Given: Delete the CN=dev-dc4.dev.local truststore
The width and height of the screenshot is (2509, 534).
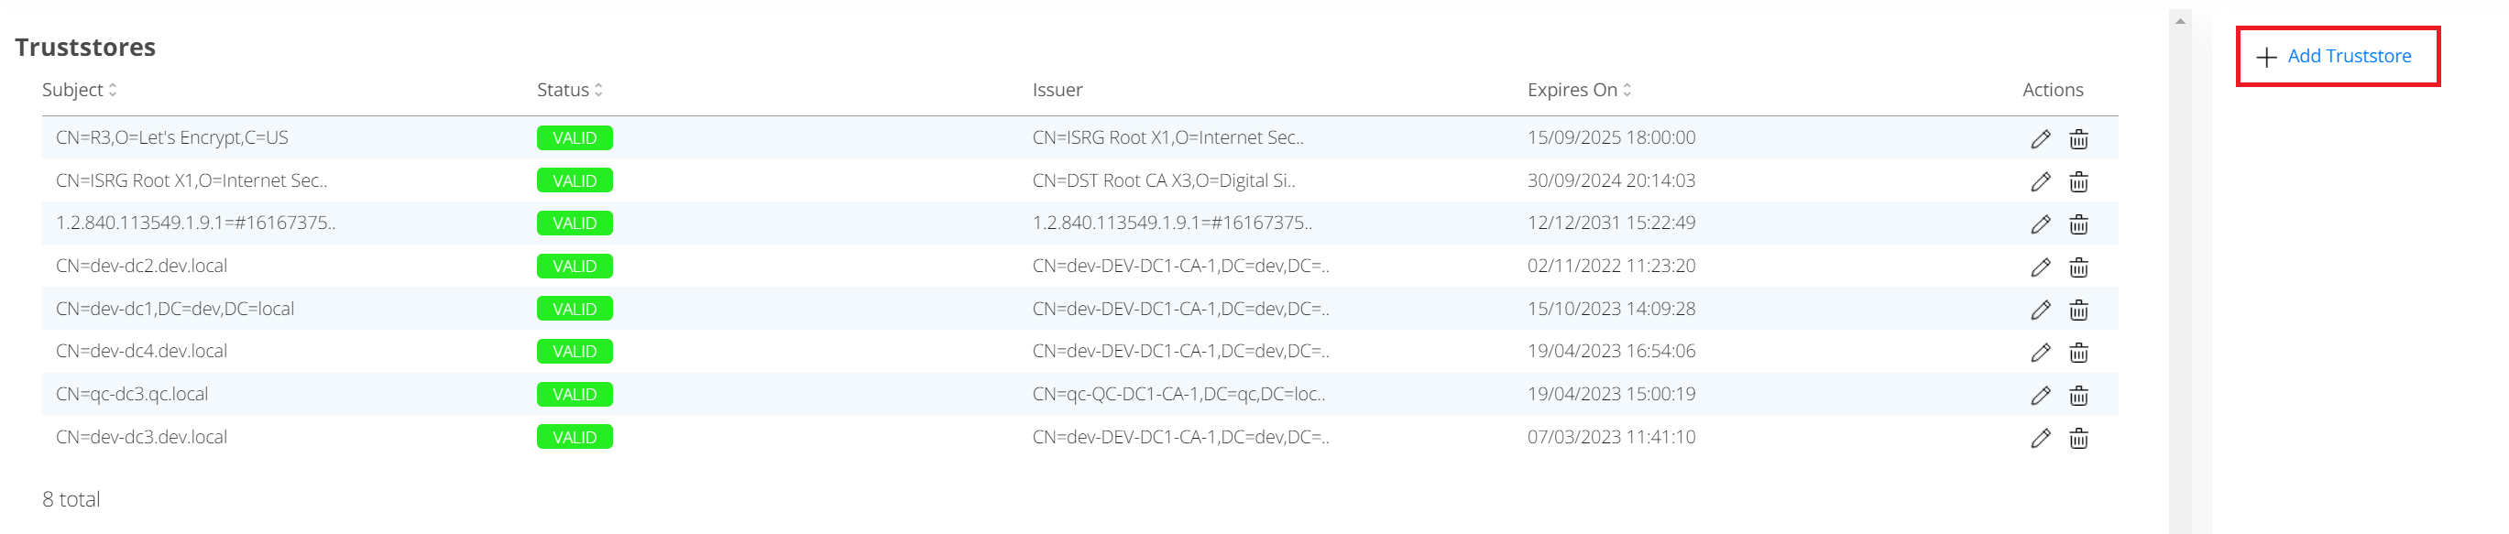Looking at the screenshot, I should click(x=2077, y=353).
